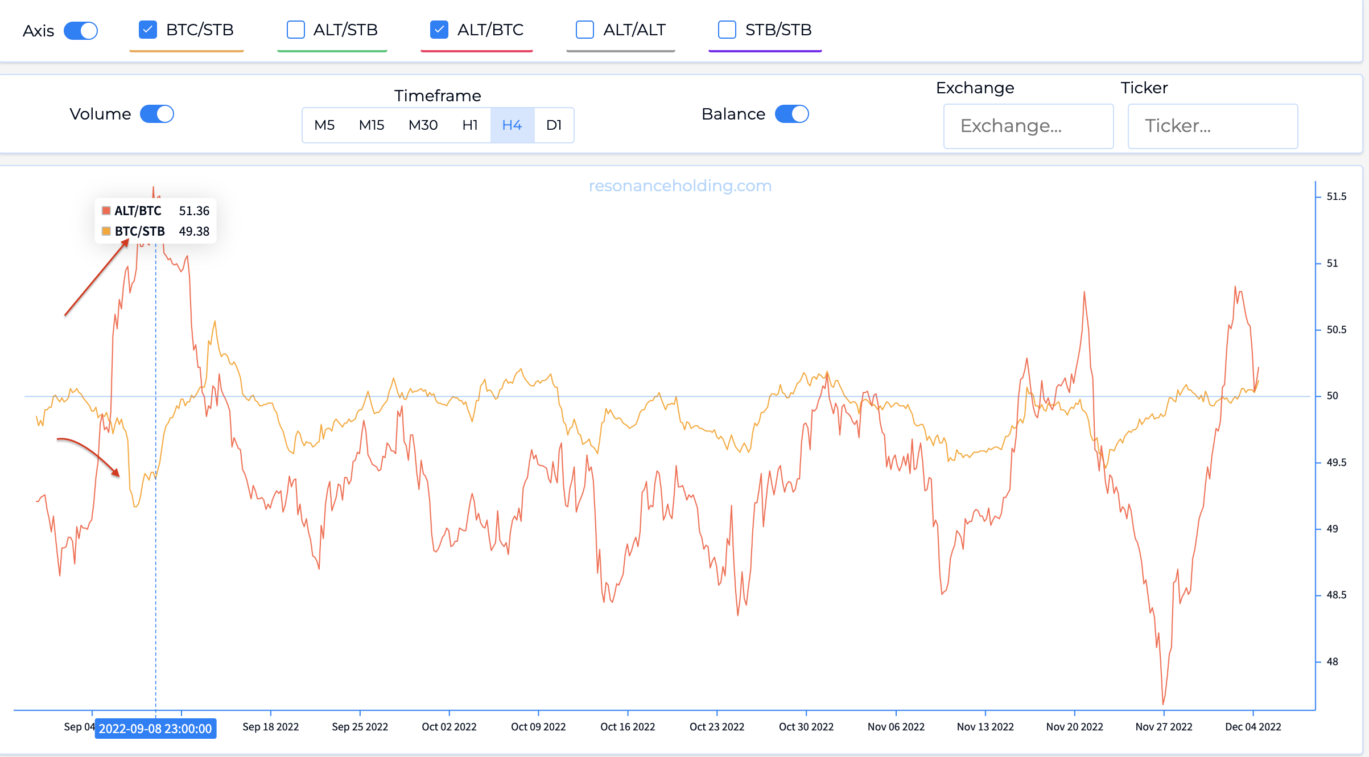Switch to M15 timeframe
The width and height of the screenshot is (1369, 757).
pyautogui.click(x=372, y=125)
